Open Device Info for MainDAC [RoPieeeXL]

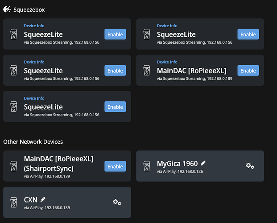tap(167, 62)
